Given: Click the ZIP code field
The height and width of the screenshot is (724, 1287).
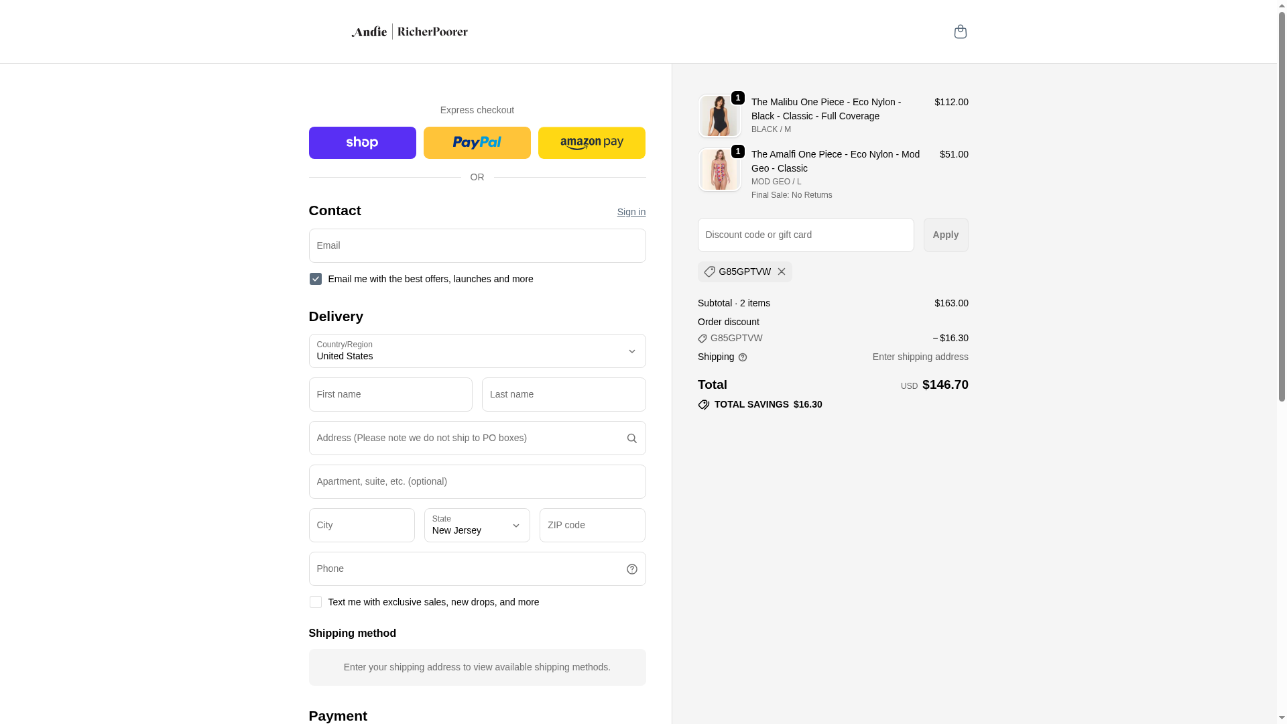Looking at the screenshot, I should [592, 525].
